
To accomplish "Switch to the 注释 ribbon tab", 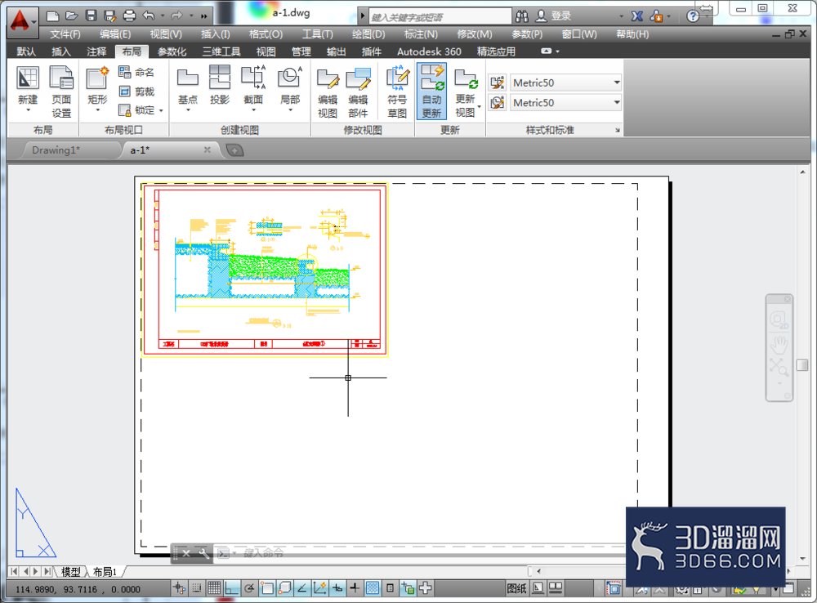I will click(x=96, y=51).
